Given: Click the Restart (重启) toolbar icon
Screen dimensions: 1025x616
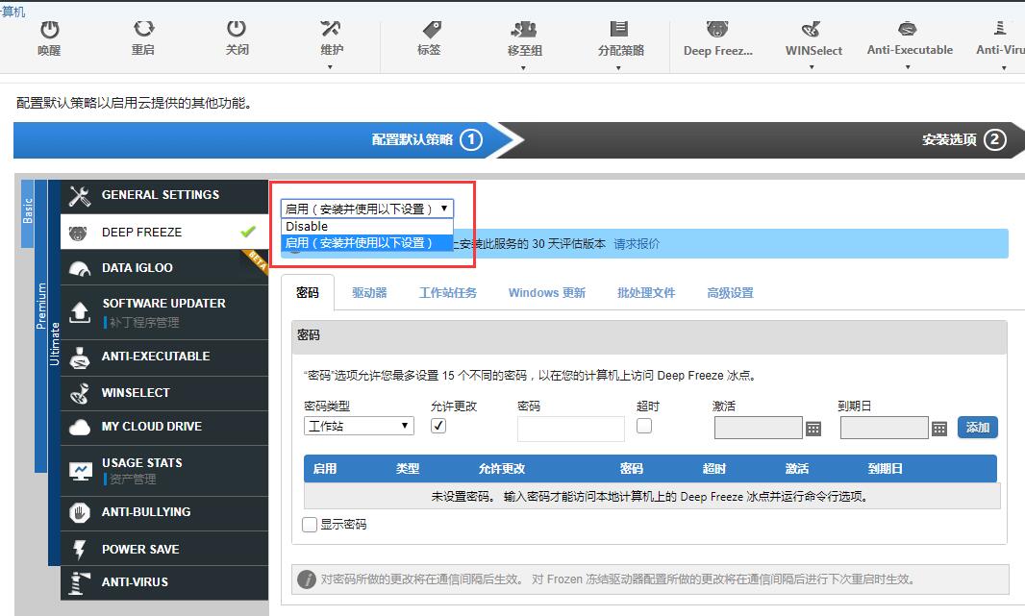Looking at the screenshot, I should 143,31.
